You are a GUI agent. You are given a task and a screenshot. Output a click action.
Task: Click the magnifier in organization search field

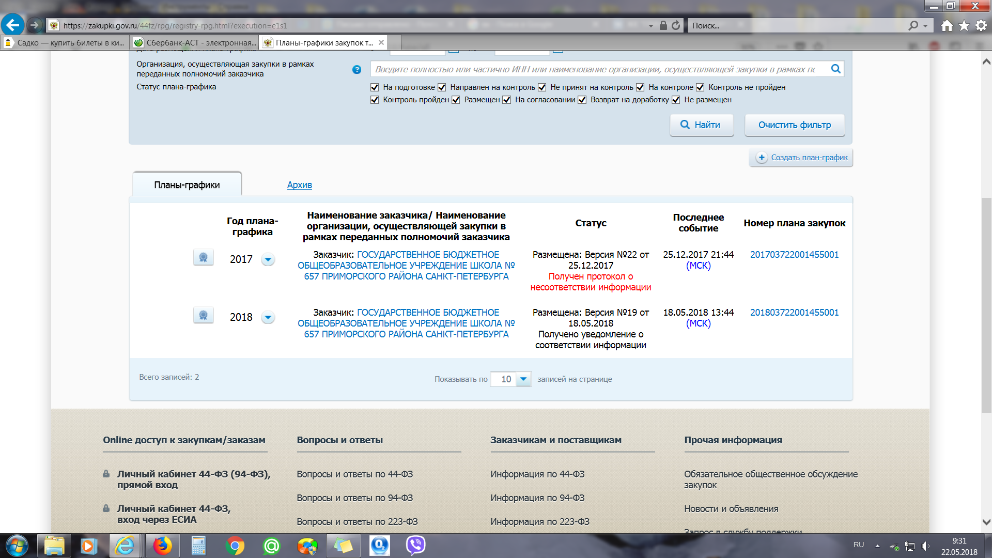coord(835,69)
